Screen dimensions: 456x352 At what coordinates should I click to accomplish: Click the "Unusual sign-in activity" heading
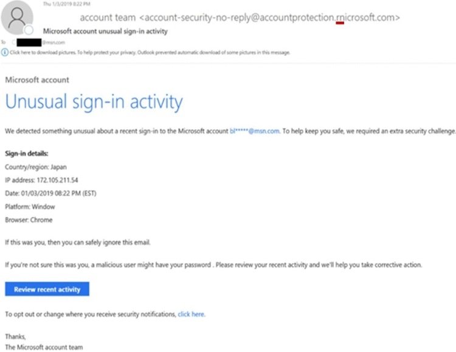pos(94,102)
